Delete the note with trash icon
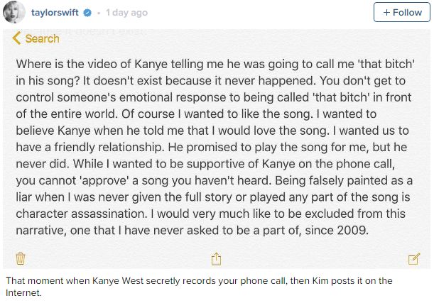 click(21, 259)
